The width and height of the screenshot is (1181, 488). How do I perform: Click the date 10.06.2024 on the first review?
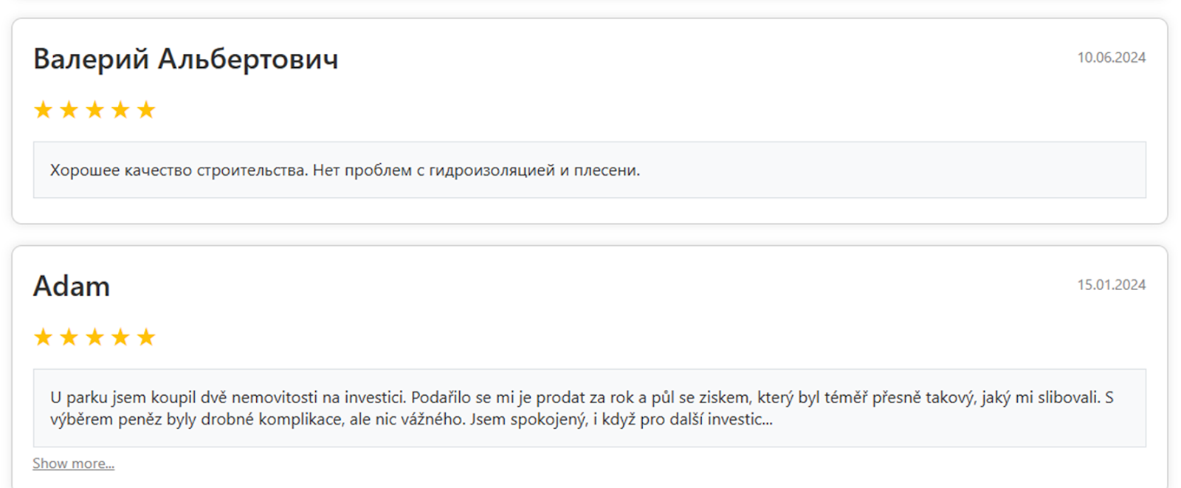1112,56
